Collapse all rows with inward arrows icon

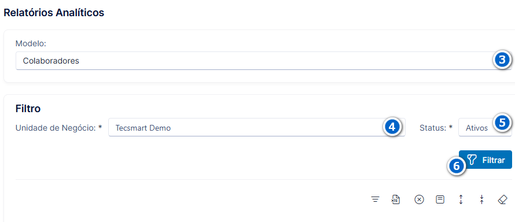pyautogui.click(x=481, y=199)
